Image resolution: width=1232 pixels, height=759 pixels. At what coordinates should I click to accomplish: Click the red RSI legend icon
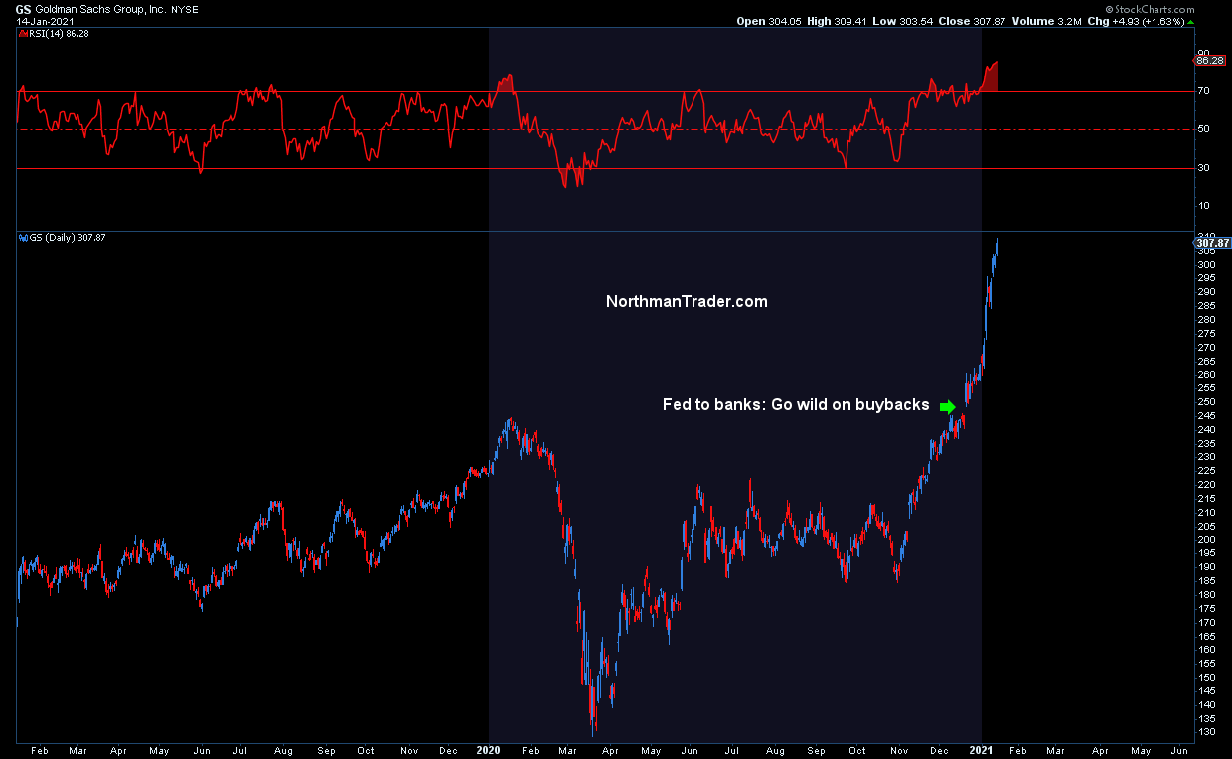(22, 33)
